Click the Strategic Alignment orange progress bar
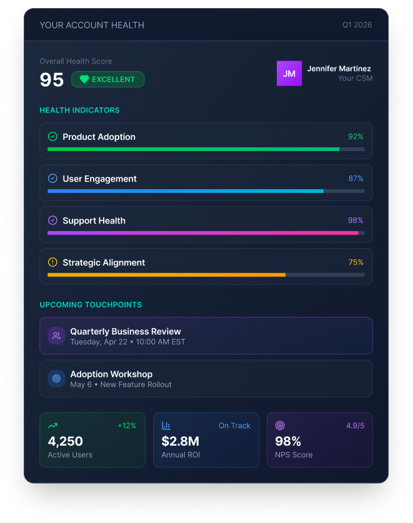Image resolution: width=413 pixels, height=523 pixels. pos(206,275)
